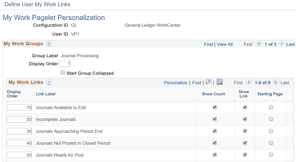This screenshot has width=296, height=162.
Task: Show next rows in My Work Links
Action: pos(275,82)
